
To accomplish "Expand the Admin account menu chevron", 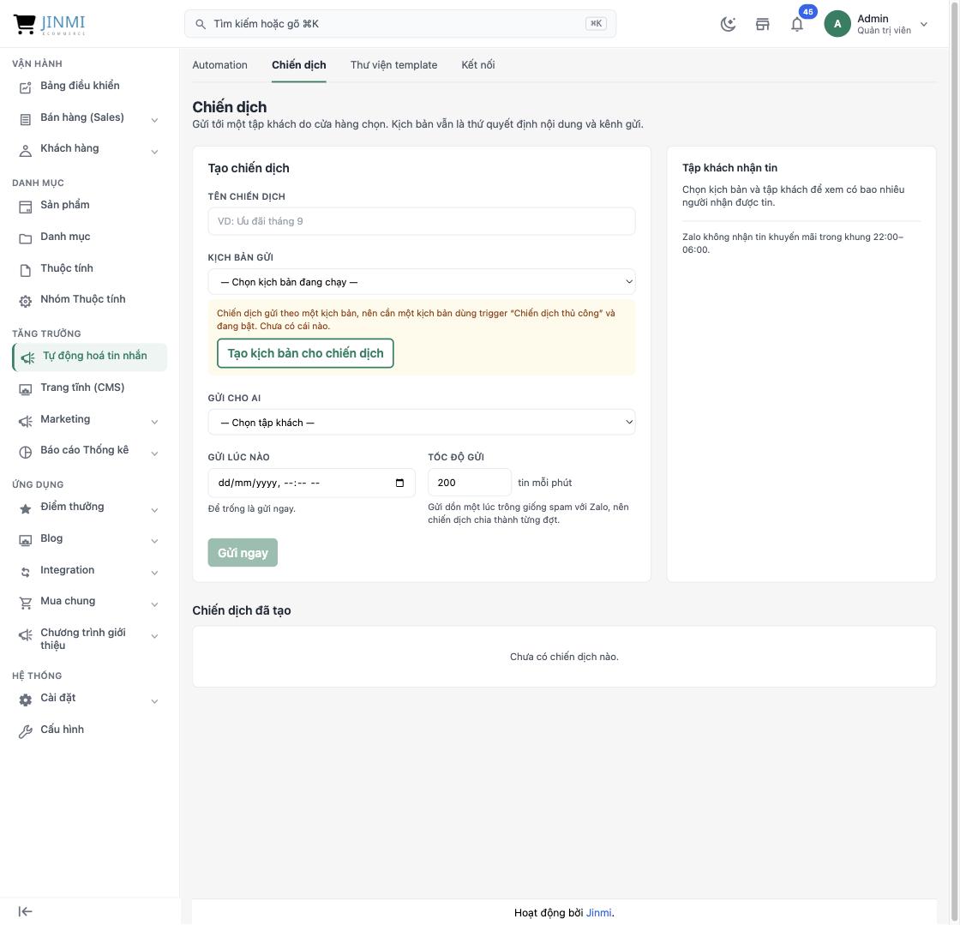I will pyautogui.click(x=924, y=25).
